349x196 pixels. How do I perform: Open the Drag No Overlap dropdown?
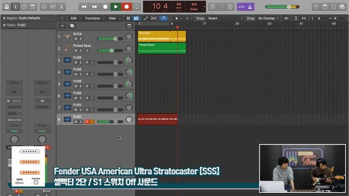tap(268, 19)
